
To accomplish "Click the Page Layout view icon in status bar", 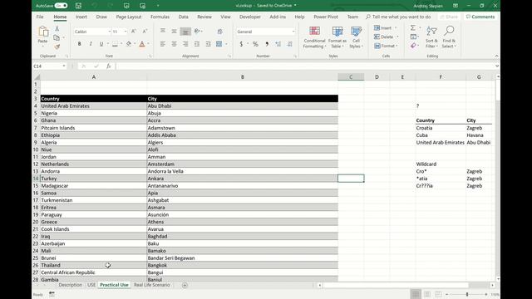I will [427, 294].
